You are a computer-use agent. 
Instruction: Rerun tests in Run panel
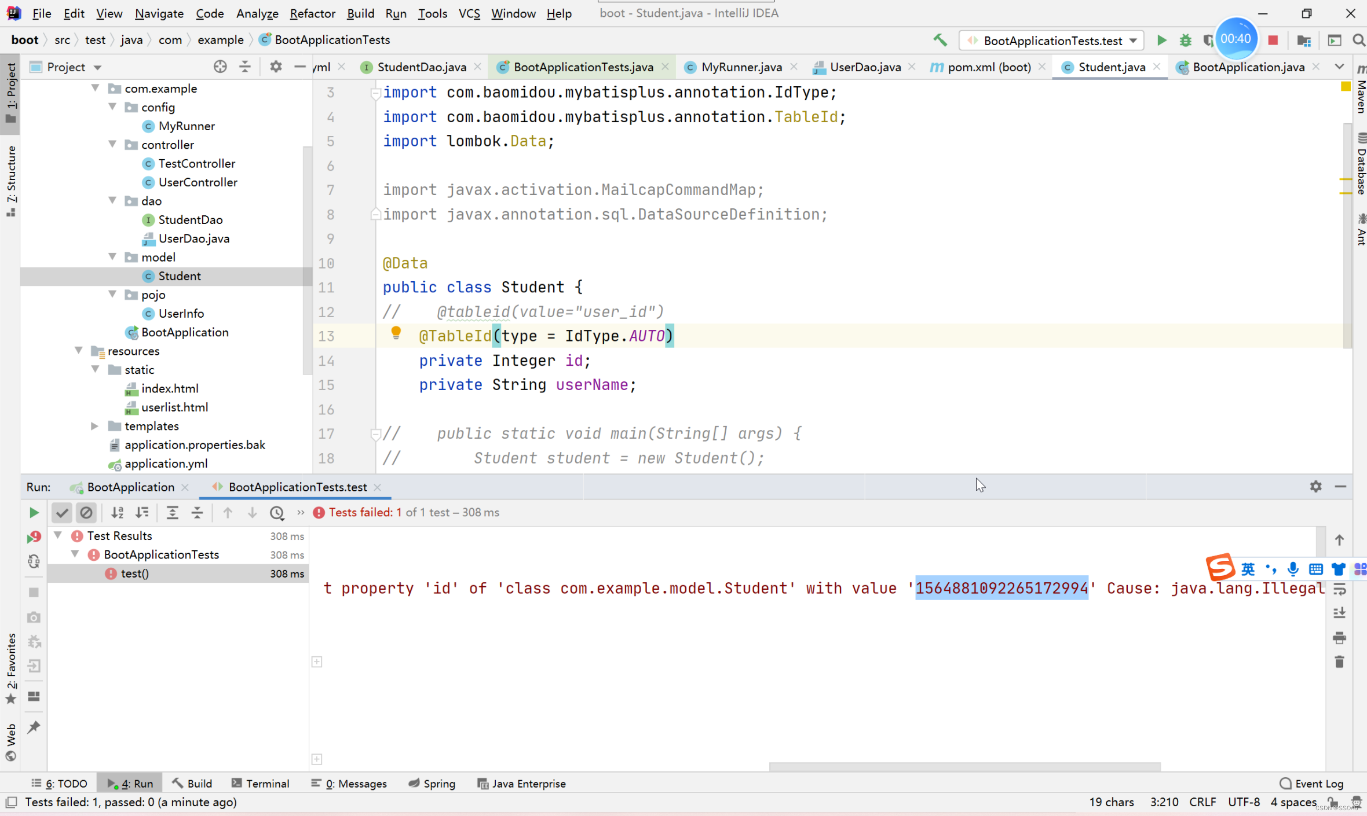[34, 512]
